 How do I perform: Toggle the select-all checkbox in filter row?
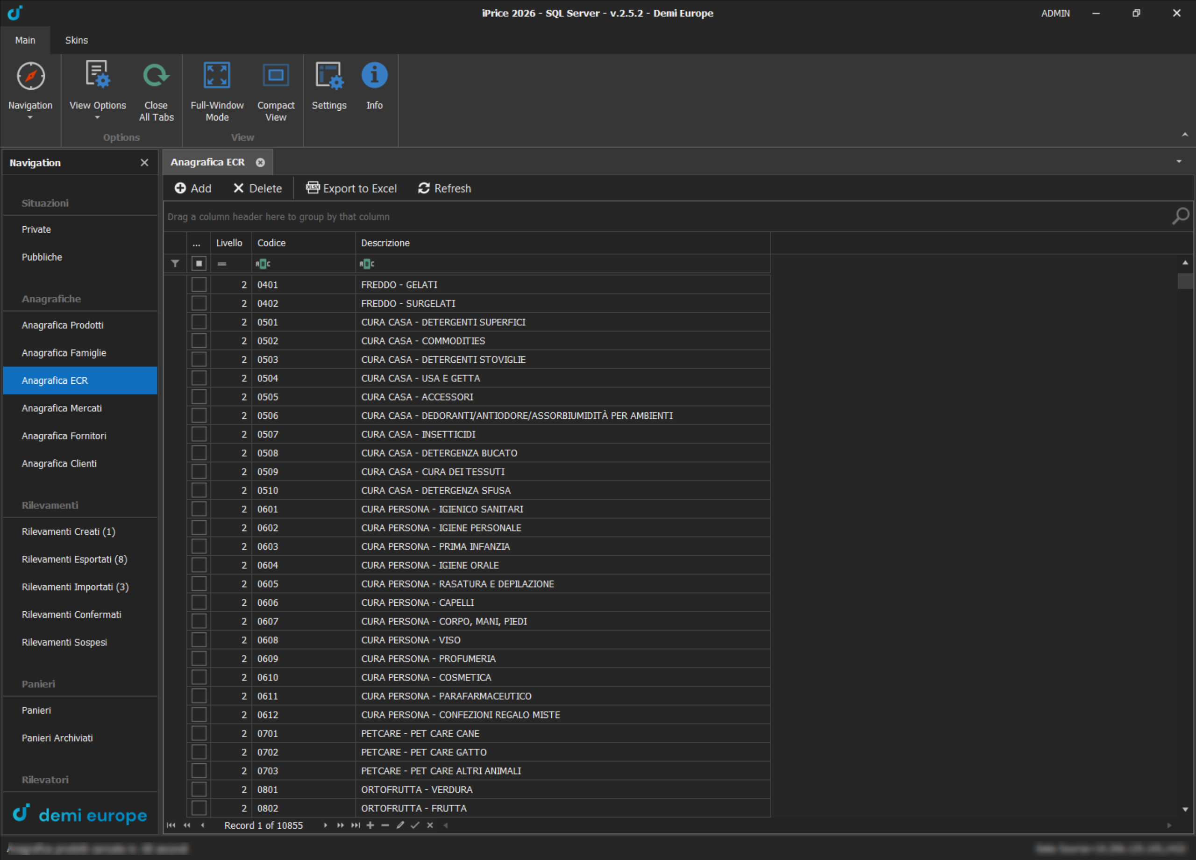tap(199, 263)
